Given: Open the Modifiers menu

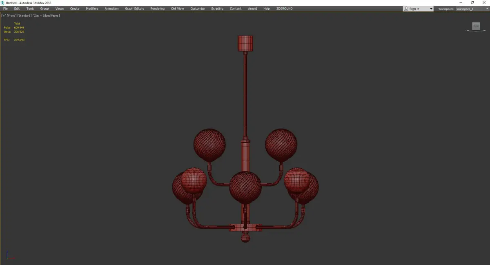Looking at the screenshot, I should point(92,9).
